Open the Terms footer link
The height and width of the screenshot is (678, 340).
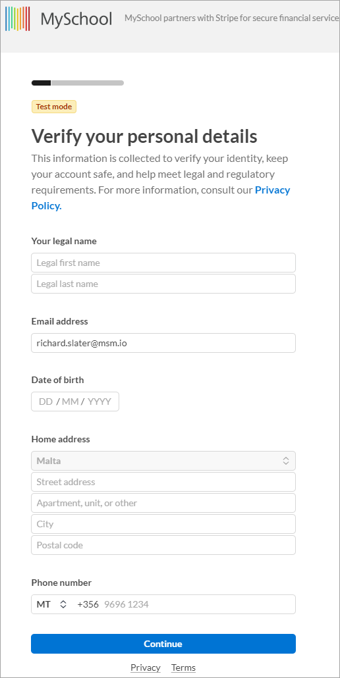click(x=183, y=667)
